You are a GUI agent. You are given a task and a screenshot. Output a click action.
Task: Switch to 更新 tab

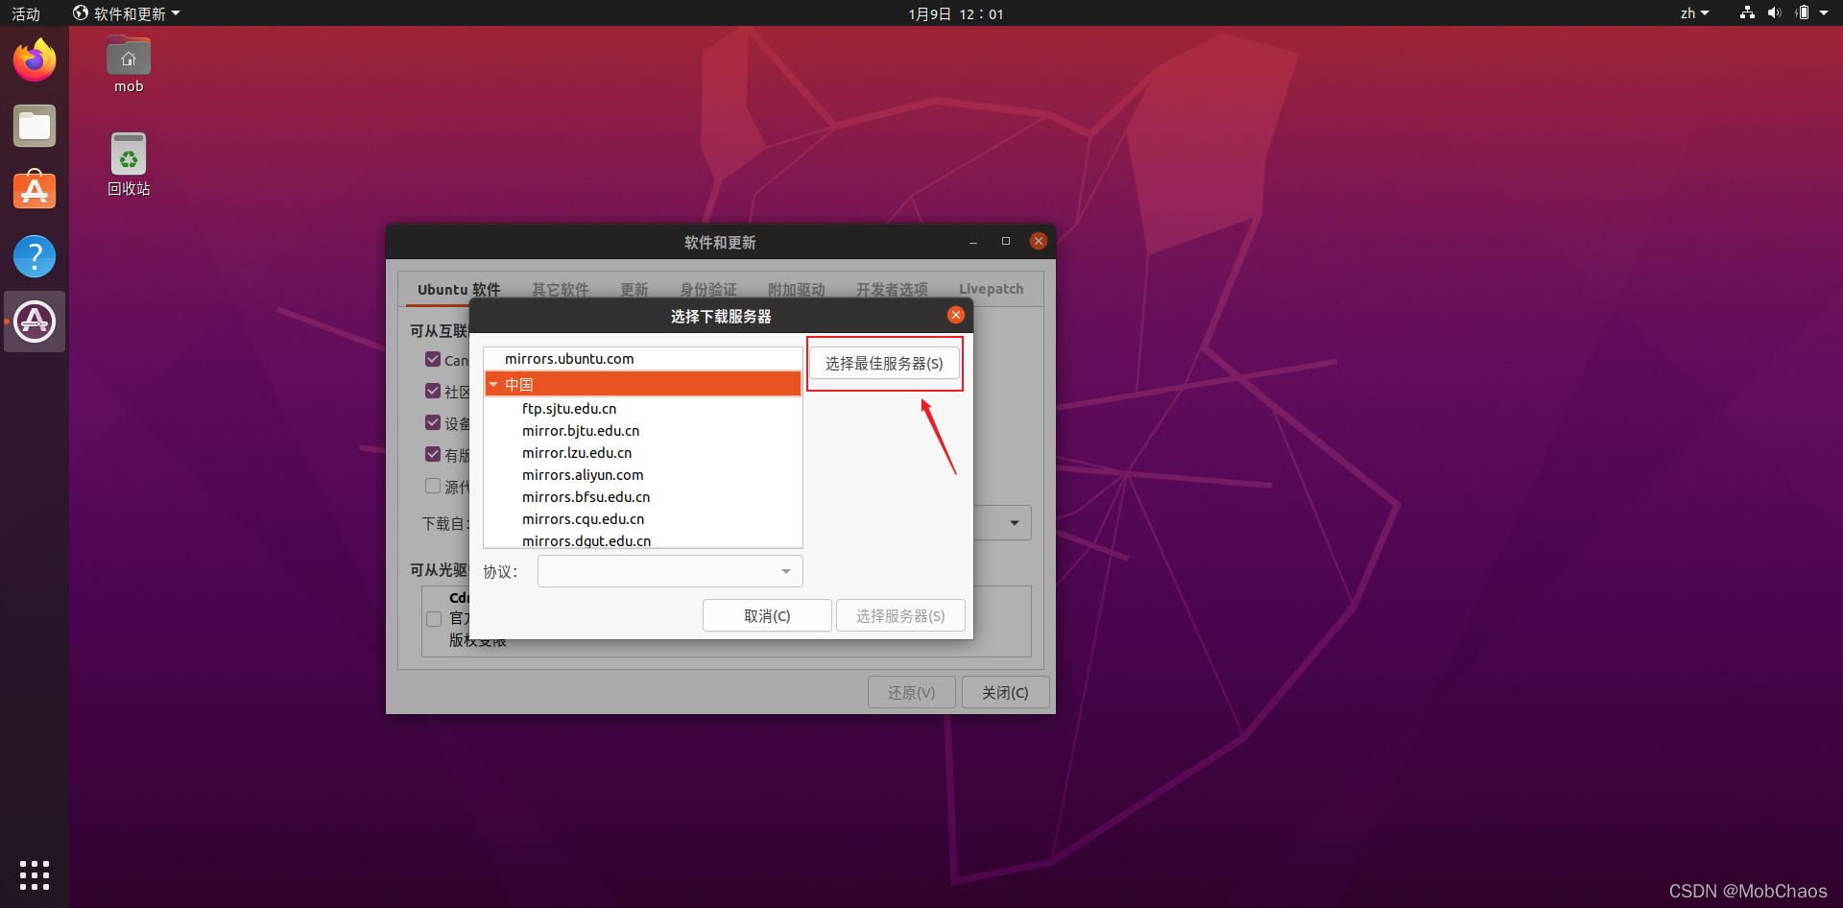tap(634, 289)
